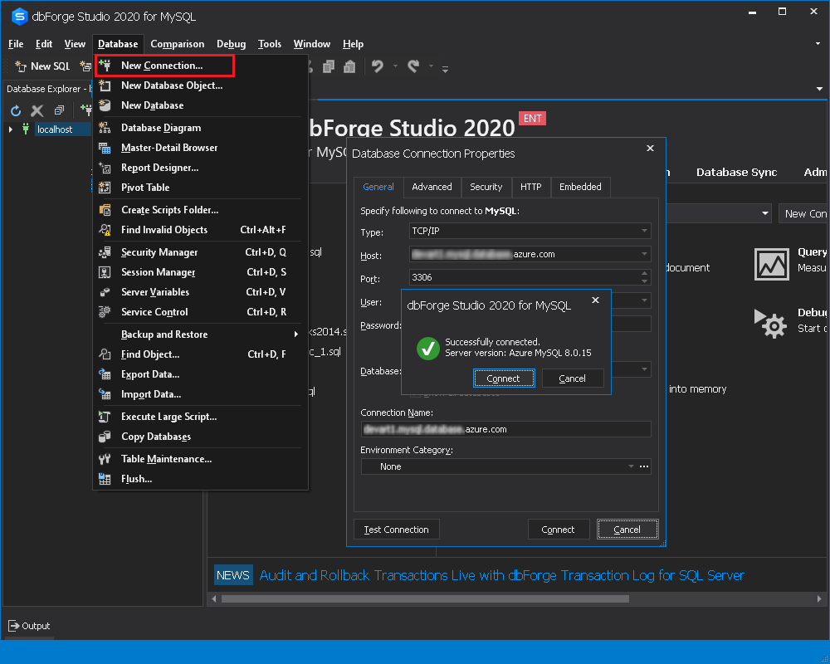Expand the localhost connection node

coord(11,129)
